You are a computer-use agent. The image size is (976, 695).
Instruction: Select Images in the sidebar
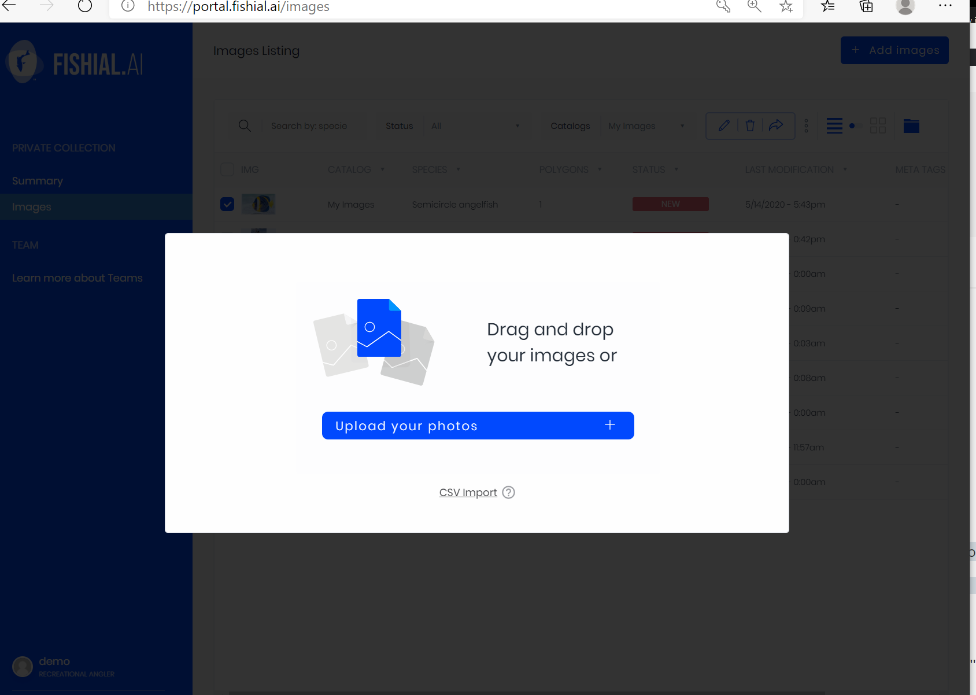(x=32, y=207)
